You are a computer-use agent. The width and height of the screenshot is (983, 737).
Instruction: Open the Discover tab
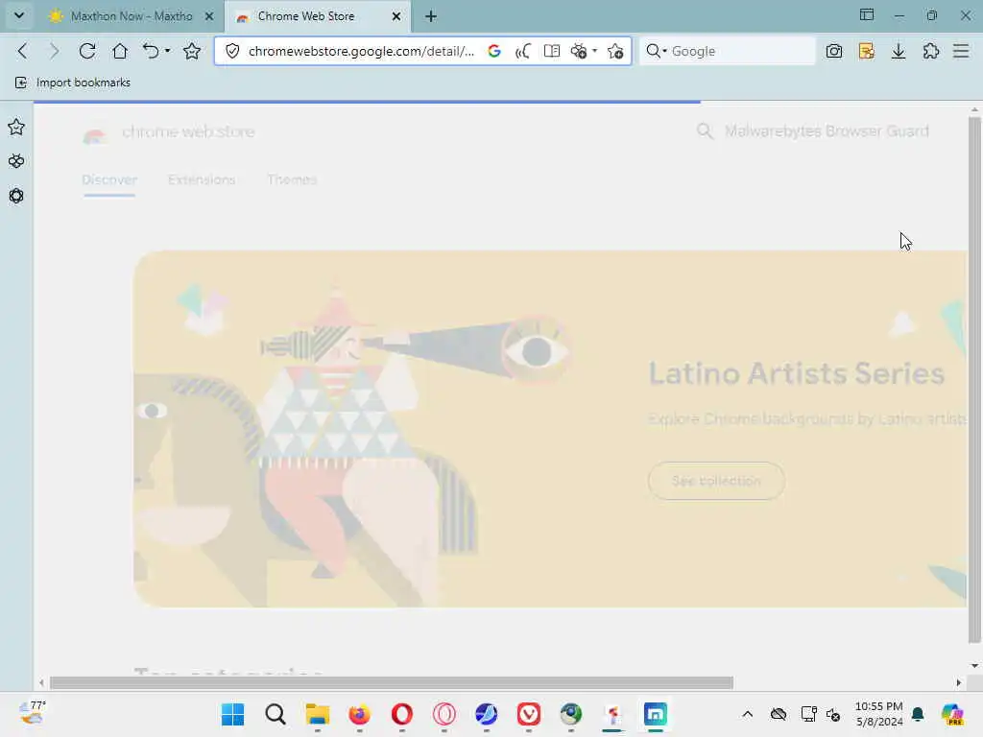pyautogui.click(x=109, y=179)
